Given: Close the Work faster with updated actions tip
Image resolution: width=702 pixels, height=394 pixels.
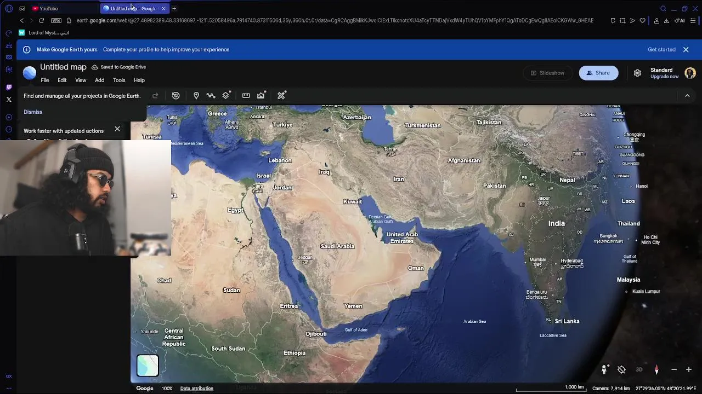Looking at the screenshot, I should point(117,129).
